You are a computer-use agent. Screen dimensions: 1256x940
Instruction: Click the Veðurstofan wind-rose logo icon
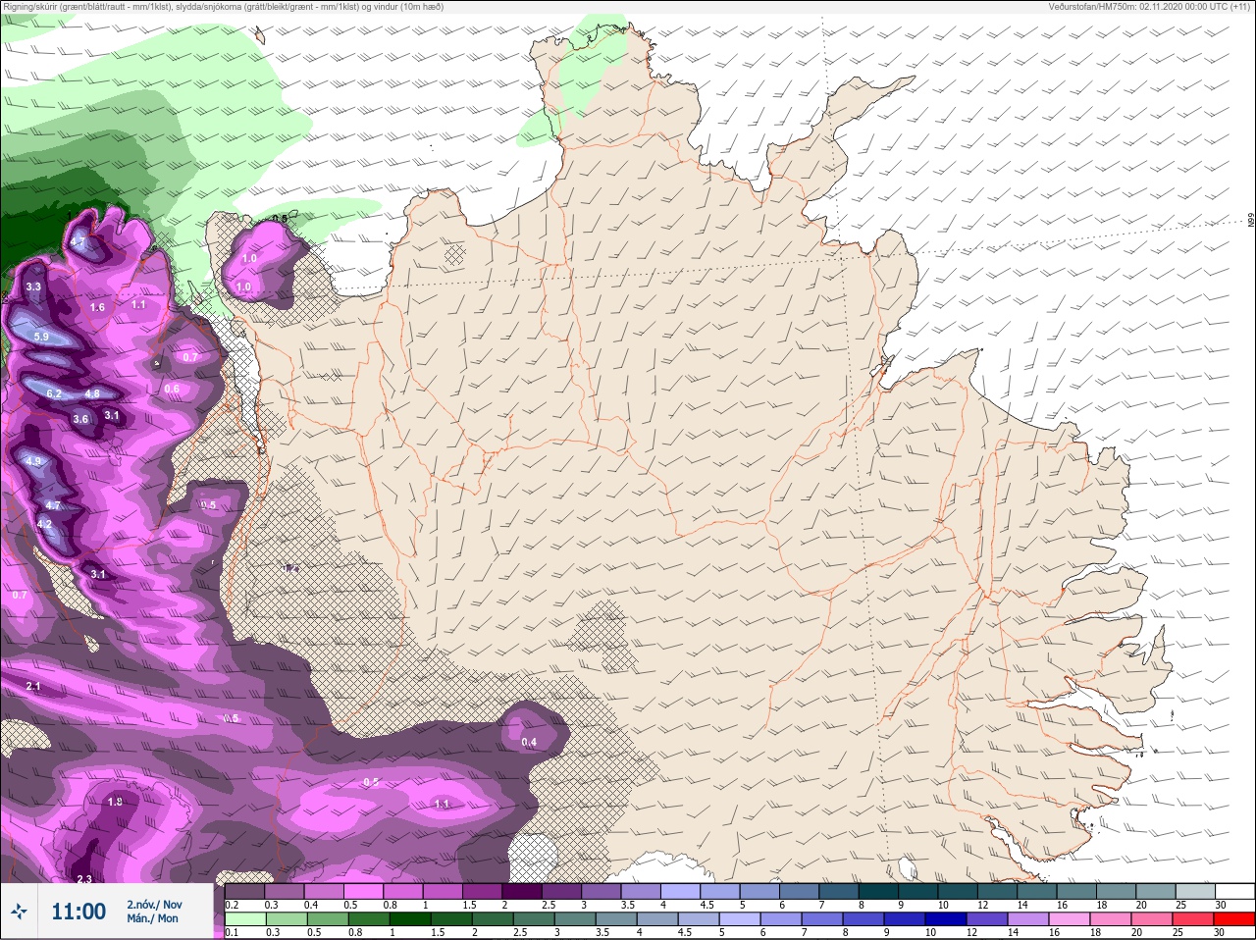[19, 912]
